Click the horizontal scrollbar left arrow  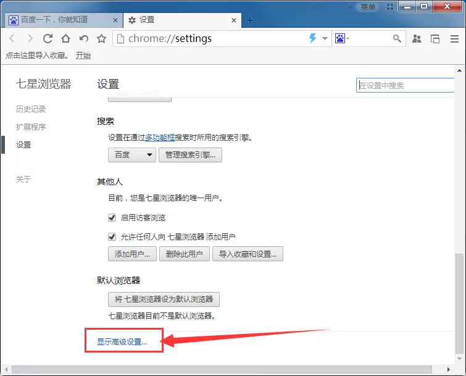point(6,369)
